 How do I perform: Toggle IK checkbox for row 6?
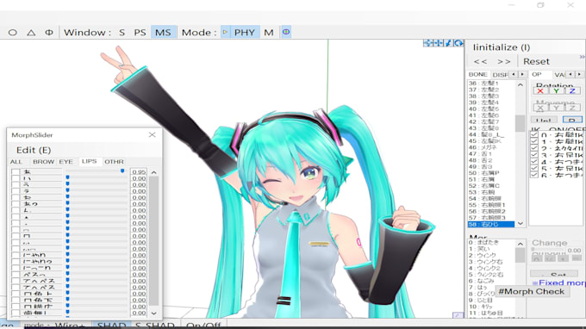(534, 175)
